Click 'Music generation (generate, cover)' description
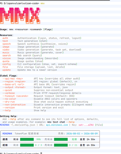 pos(40,53)
